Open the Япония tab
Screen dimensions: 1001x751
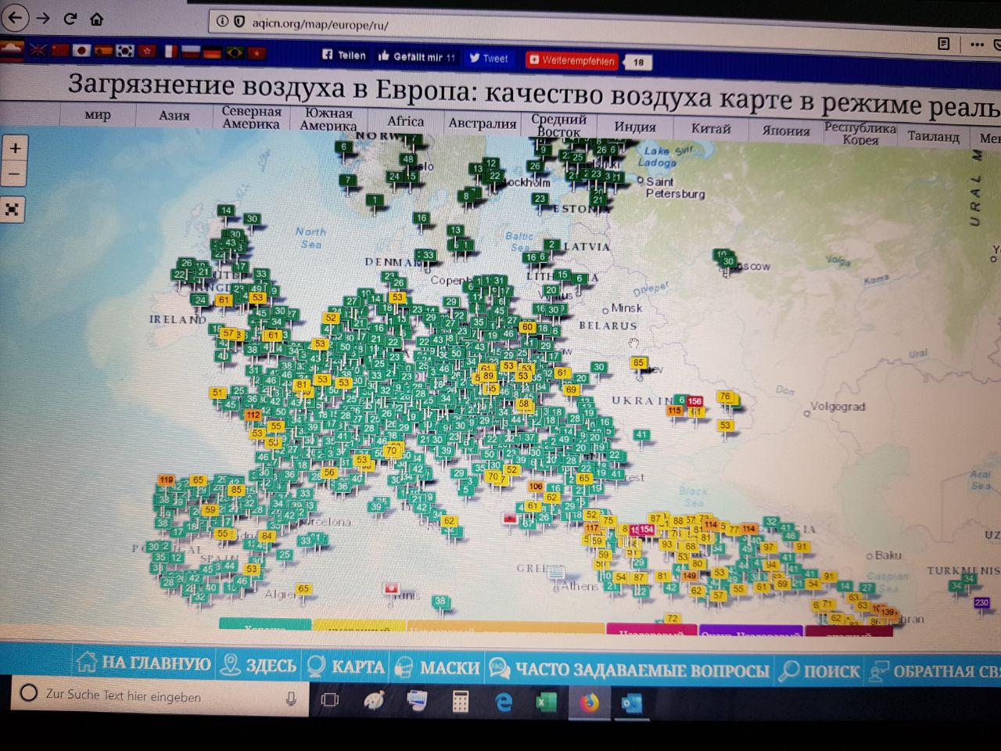786,131
